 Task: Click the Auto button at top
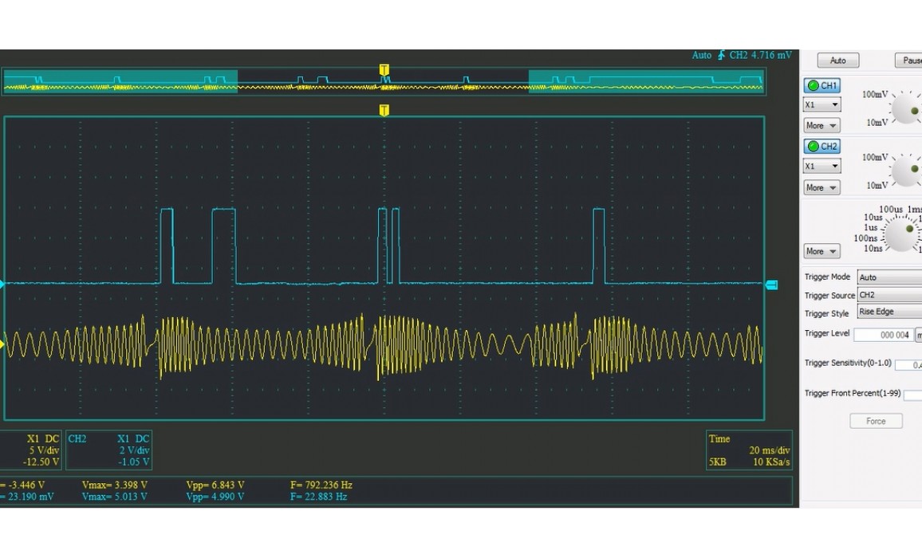(x=837, y=61)
